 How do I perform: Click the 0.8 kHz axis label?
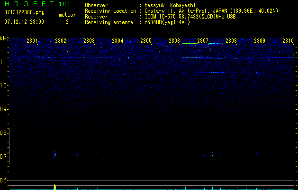pos(3,133)
